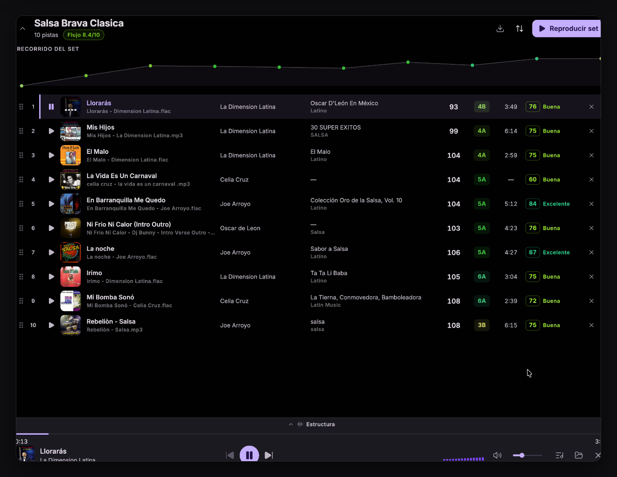Click the La noche album cover

(x=71, y=252)
